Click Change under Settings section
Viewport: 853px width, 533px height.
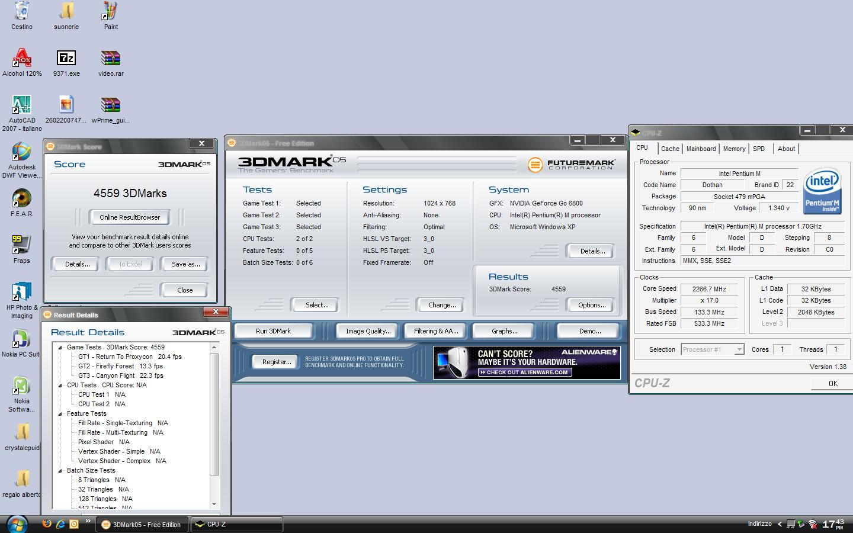(441, 305)
